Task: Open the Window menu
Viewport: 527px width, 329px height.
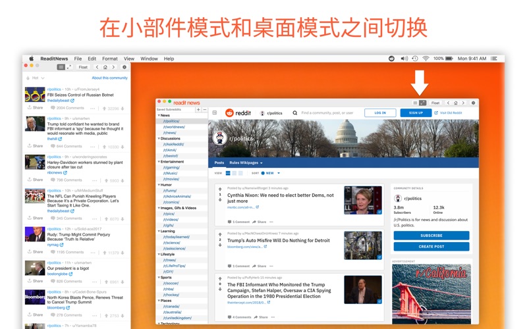Action: tap(149, 59)
